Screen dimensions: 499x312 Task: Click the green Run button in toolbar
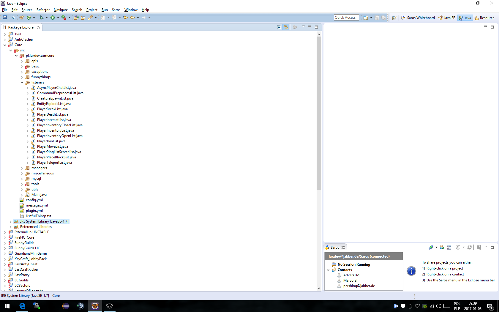[53, 18]
